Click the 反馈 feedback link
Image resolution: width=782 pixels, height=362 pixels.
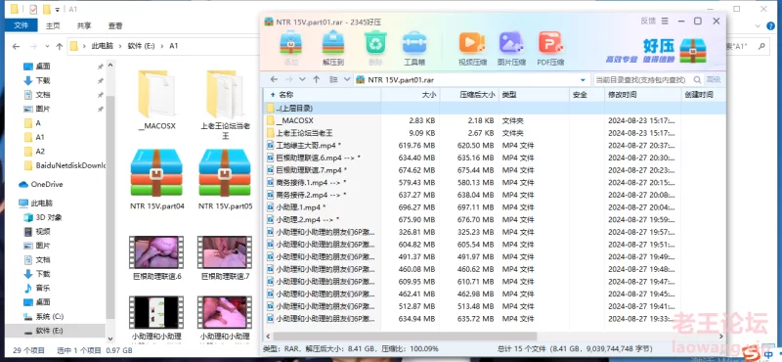point(648,21)
